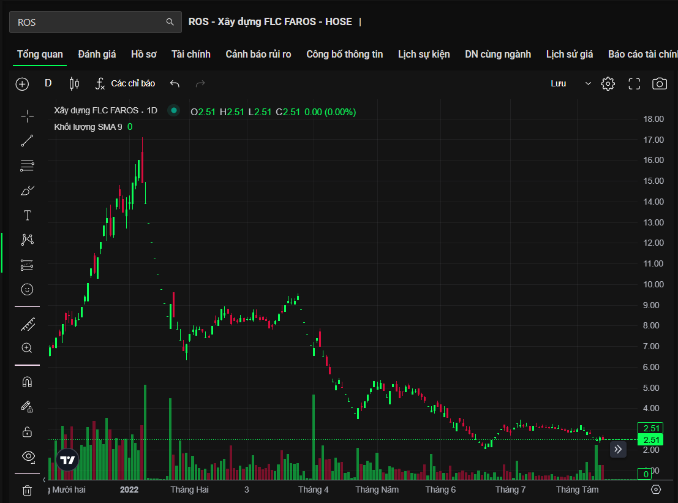Select the text annotation tool

[x=27, y=215]
